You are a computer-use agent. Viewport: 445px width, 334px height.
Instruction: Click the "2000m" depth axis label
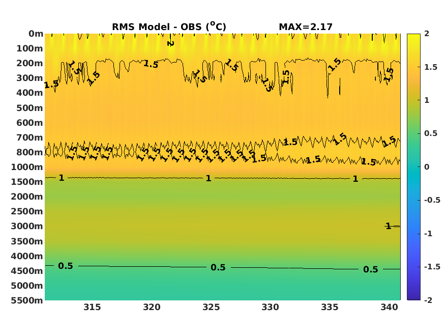pyautogui.click(x=27, y=197)
